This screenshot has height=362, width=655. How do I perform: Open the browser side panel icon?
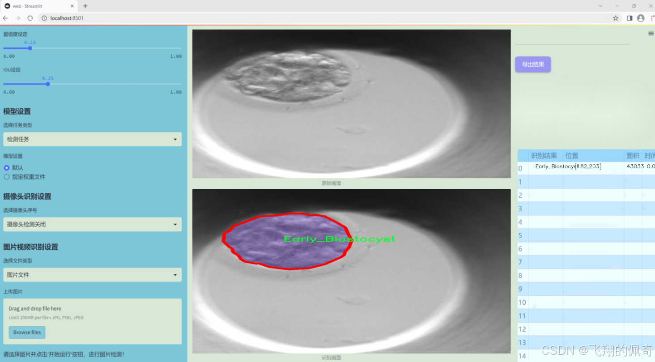point(629,18)
